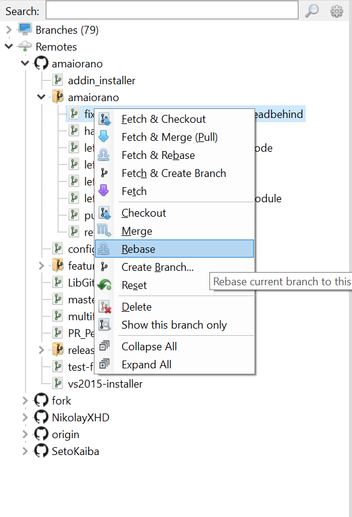Collapse the Remotes tree node
The height and width of the screenshot is (517, 352).
[8, 46]
